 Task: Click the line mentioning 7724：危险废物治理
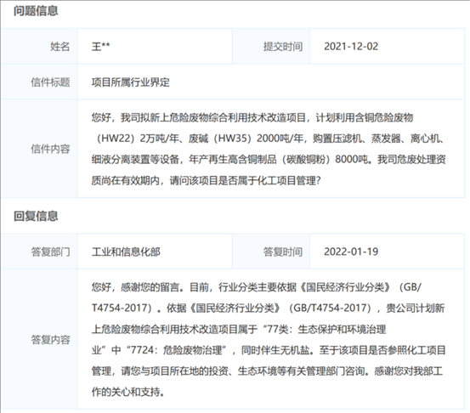coord(269,350)
